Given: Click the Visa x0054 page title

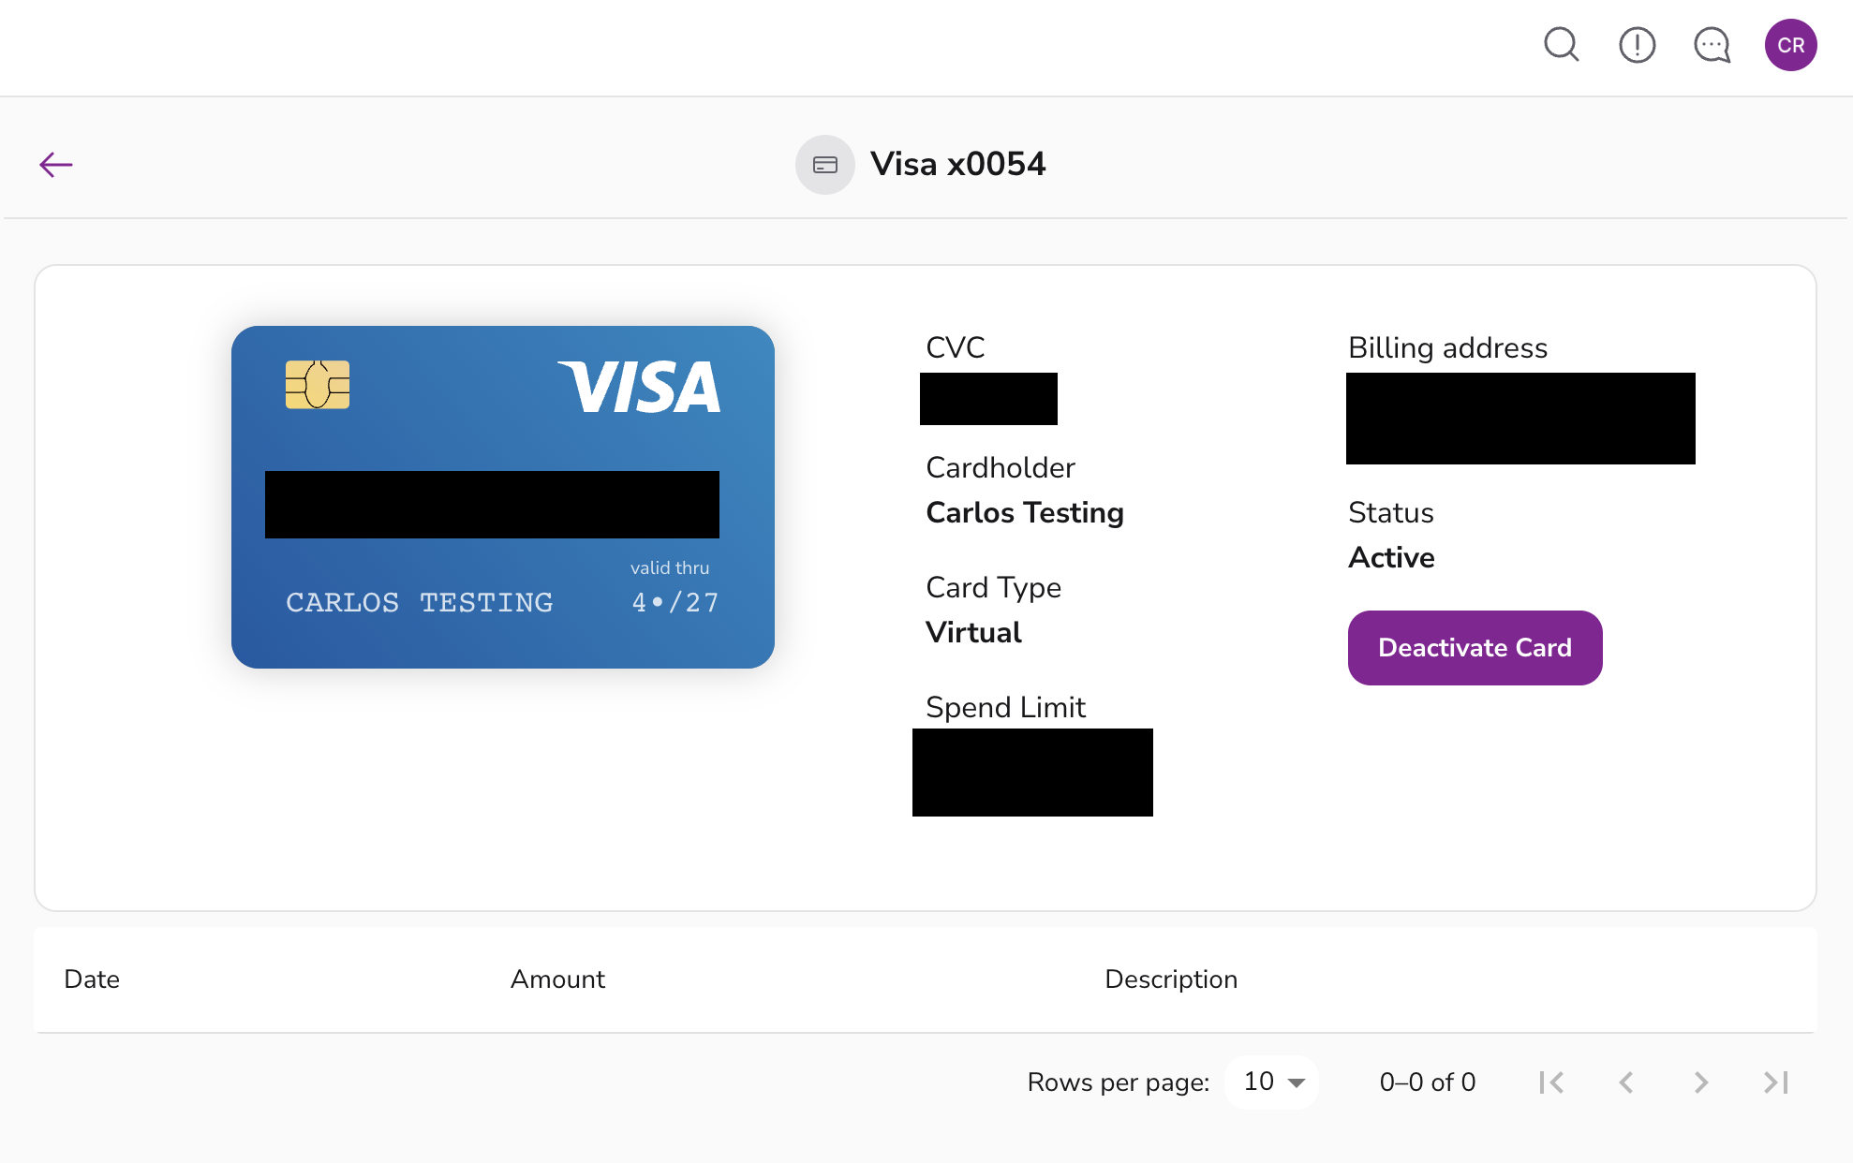Looking at the screenshot, I should point(957,165).
